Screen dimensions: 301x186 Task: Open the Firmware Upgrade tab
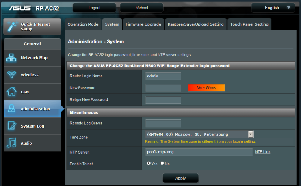(x=143, y=24)
